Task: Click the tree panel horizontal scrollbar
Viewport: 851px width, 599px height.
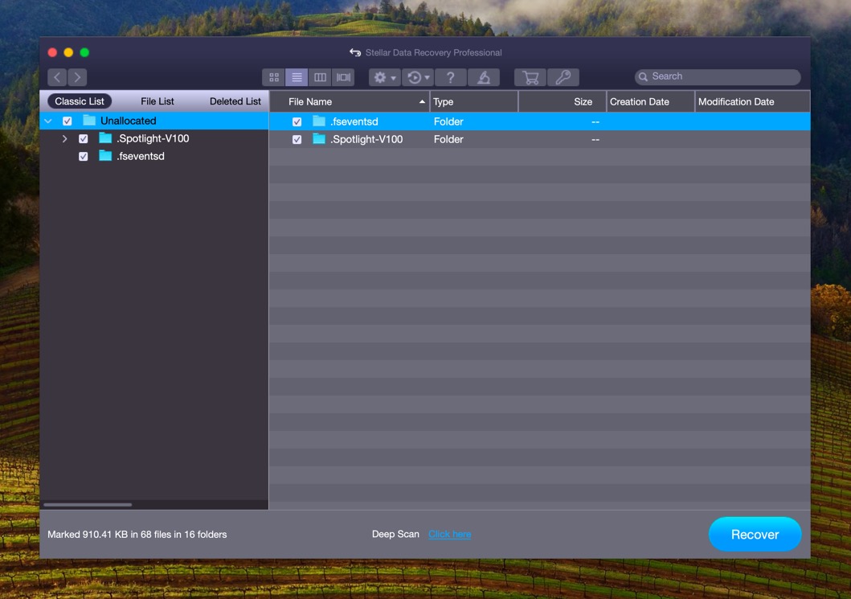Action: [88, 505]
